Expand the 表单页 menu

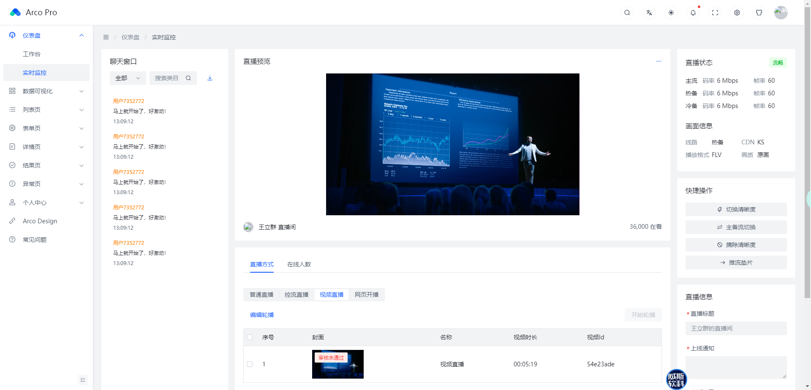tap(82, 128)
